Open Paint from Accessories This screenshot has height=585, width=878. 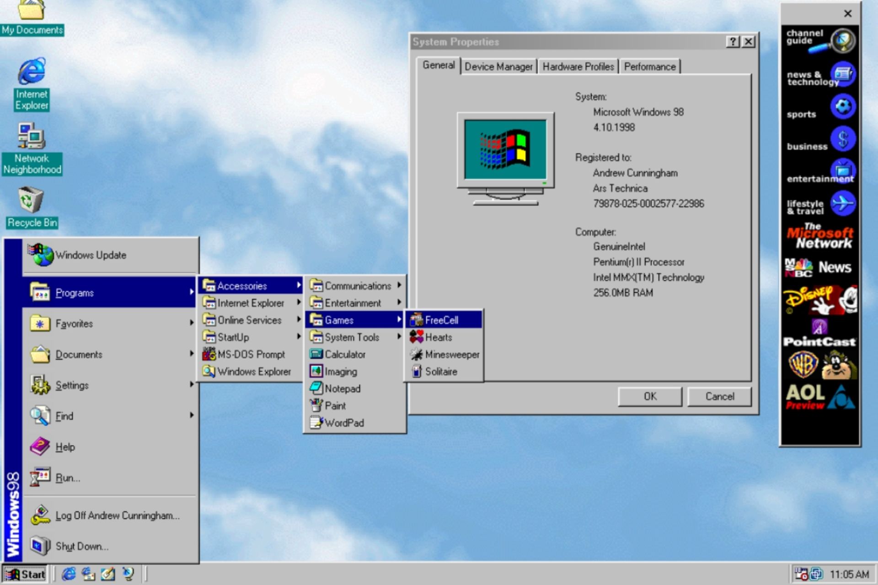tap(355, 405)
